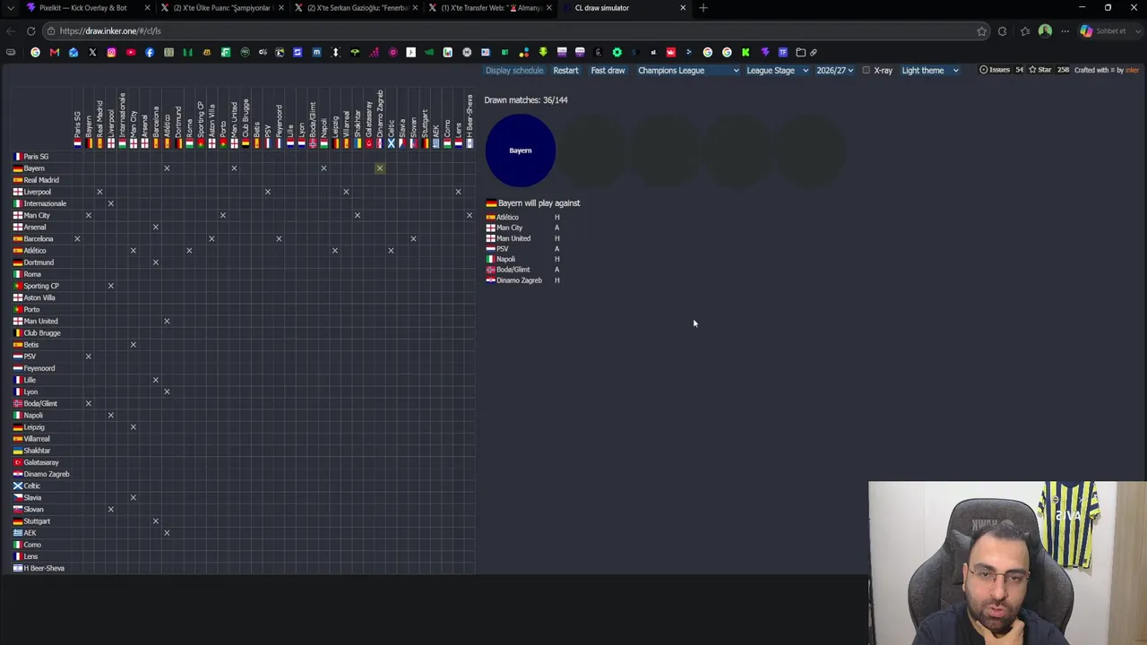This screenshot has width=1147, height=645.
Task: Click Atlético in Bayern's opponents list
Action: click(x=503, y=218)
